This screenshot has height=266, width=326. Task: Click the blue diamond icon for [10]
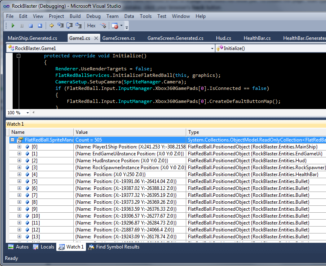(x=27, y=216)
